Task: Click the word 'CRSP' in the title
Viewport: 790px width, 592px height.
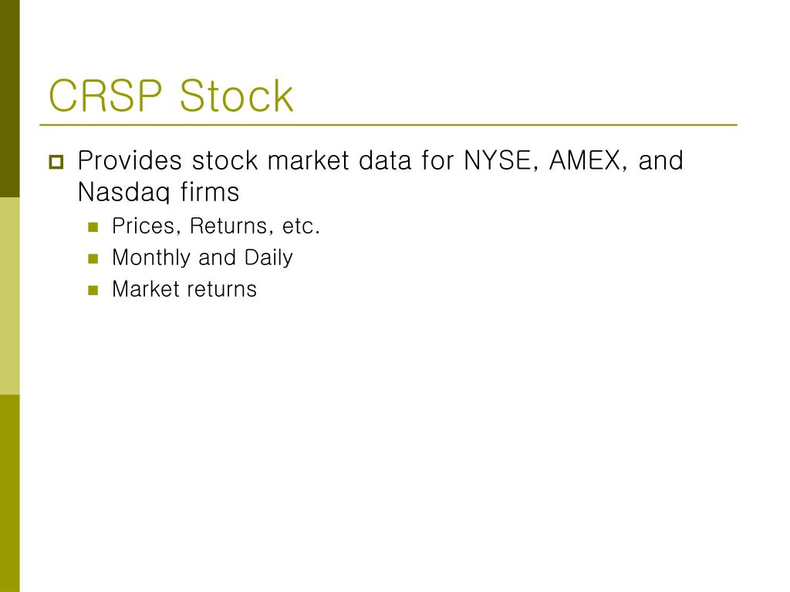Action: coord(106,95)
